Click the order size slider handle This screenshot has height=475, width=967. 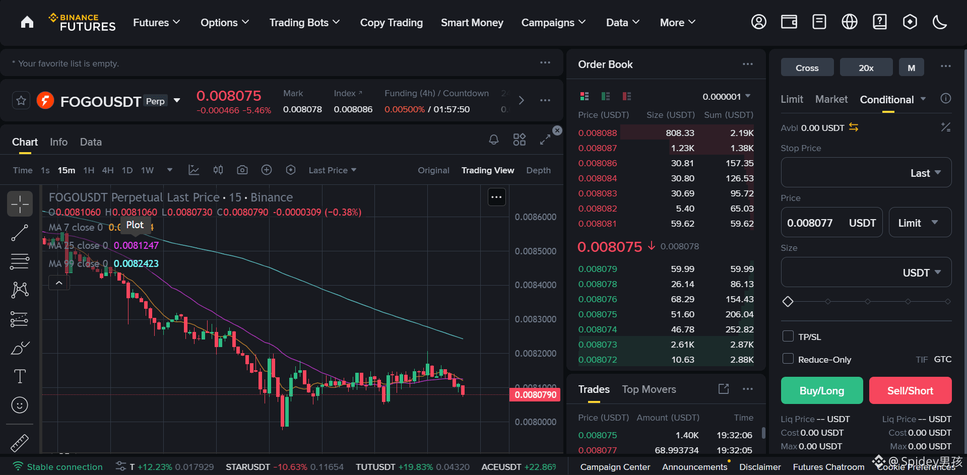(x=788, y=302)
